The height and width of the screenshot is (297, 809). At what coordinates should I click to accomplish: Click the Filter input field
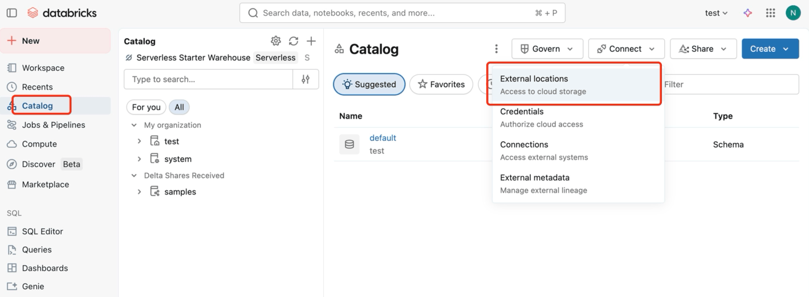point(730,84)
